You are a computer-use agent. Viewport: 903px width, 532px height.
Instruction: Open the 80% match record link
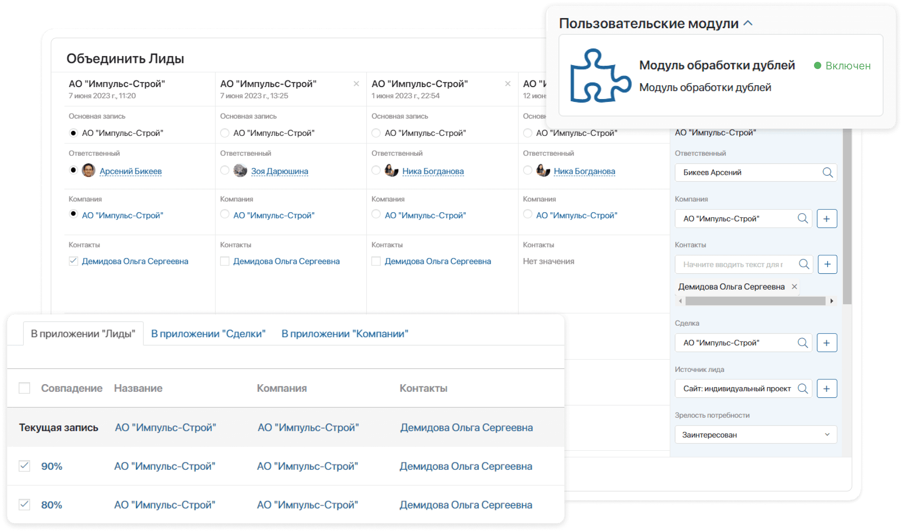click(52, 505)
